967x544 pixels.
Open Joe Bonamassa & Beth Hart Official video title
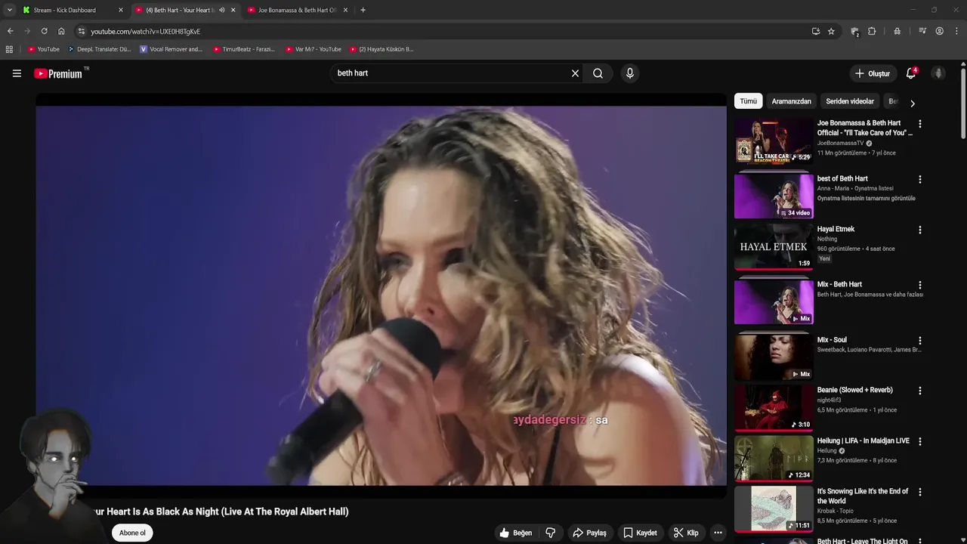click(x=864, y=128)
